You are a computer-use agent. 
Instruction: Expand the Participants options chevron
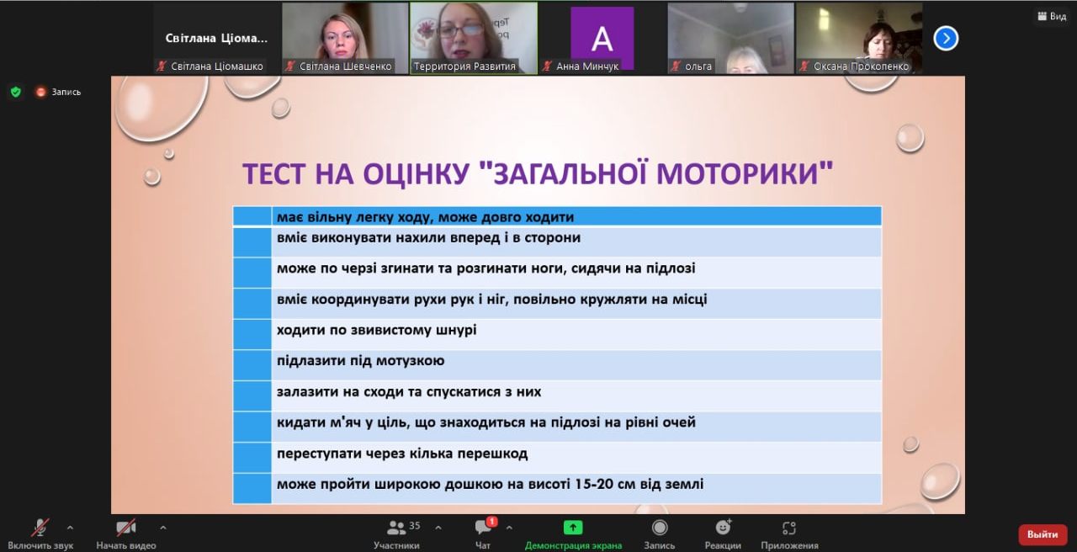point(438,528)
